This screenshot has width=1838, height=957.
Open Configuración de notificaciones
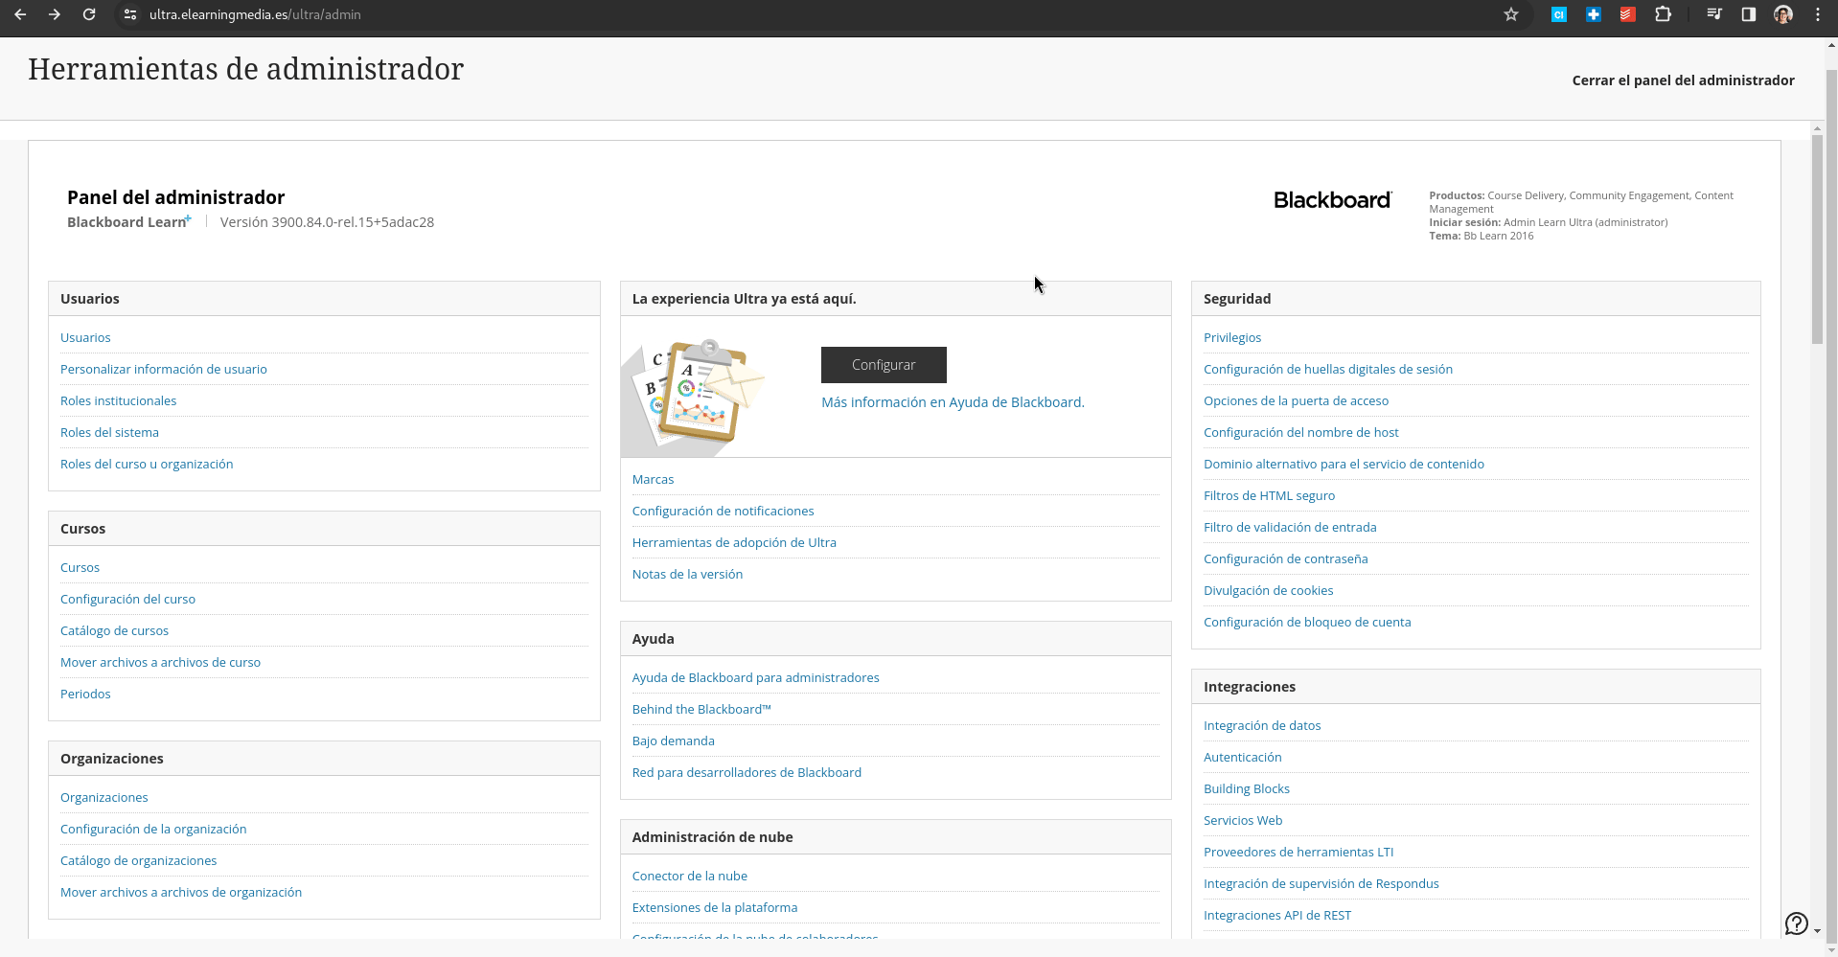click(x=723, y=511)
